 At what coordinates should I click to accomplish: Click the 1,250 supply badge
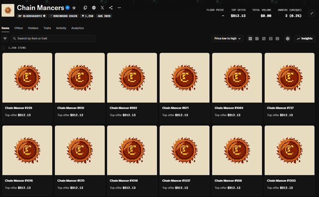click(87, 16)
